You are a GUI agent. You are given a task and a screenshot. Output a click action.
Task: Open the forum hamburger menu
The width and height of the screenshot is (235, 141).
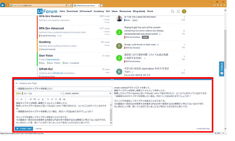pyautogui.click(x=178, y=11)
